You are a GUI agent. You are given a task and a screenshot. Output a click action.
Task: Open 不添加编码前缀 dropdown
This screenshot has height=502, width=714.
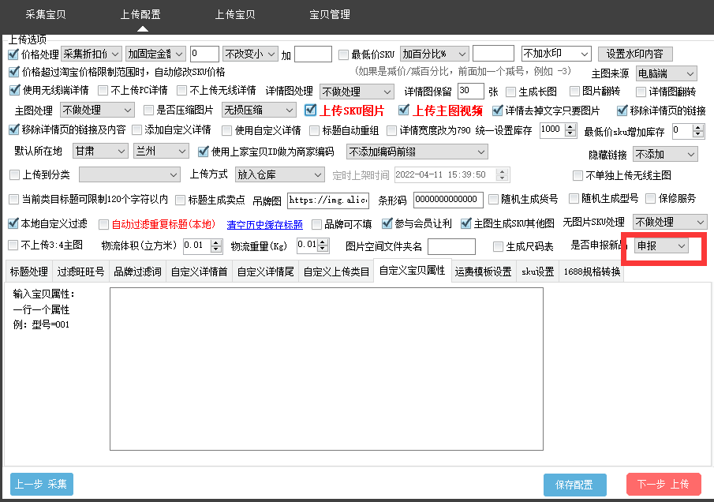pos(417,152)
